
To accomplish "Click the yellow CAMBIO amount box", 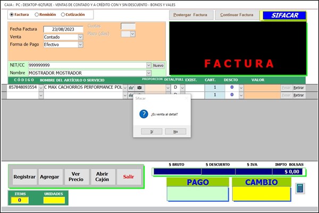I will [261, 194].
